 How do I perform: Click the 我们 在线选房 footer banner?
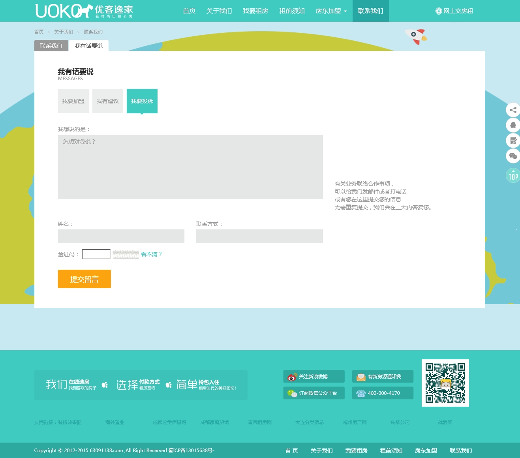click(71, 385)
